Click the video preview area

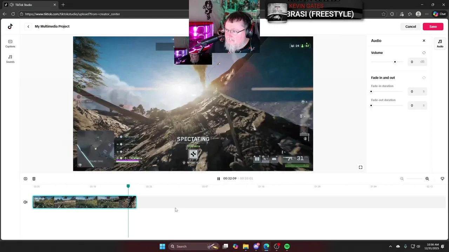coord(193,104)
